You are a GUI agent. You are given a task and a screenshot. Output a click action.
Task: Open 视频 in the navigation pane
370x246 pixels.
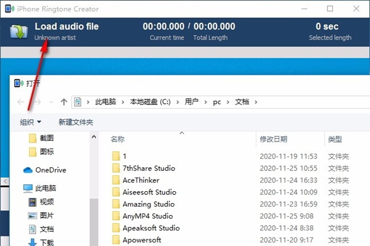41,202
